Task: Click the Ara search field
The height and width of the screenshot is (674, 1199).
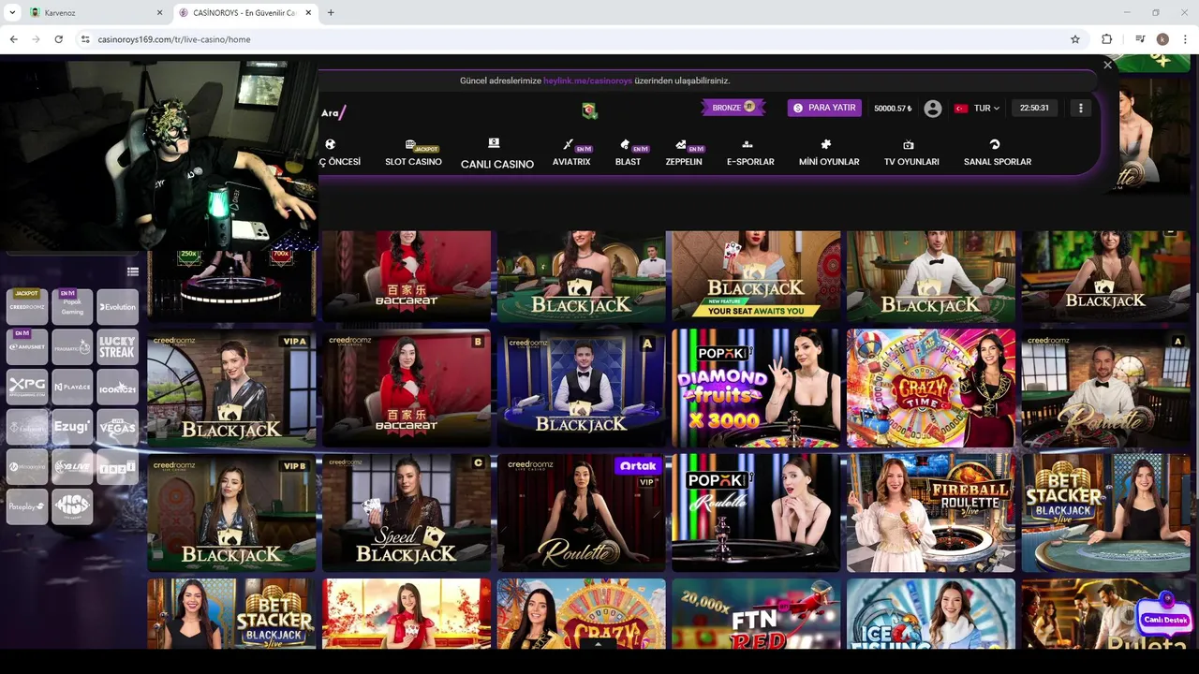Action: [333, 113]
